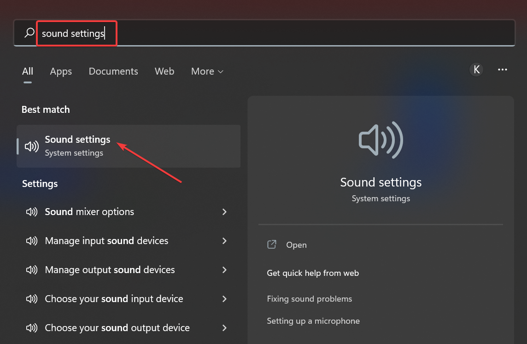The width and height of the screenshot is (527, 344).
Task: Click inside the search input field
Action: tap(76, 33)
